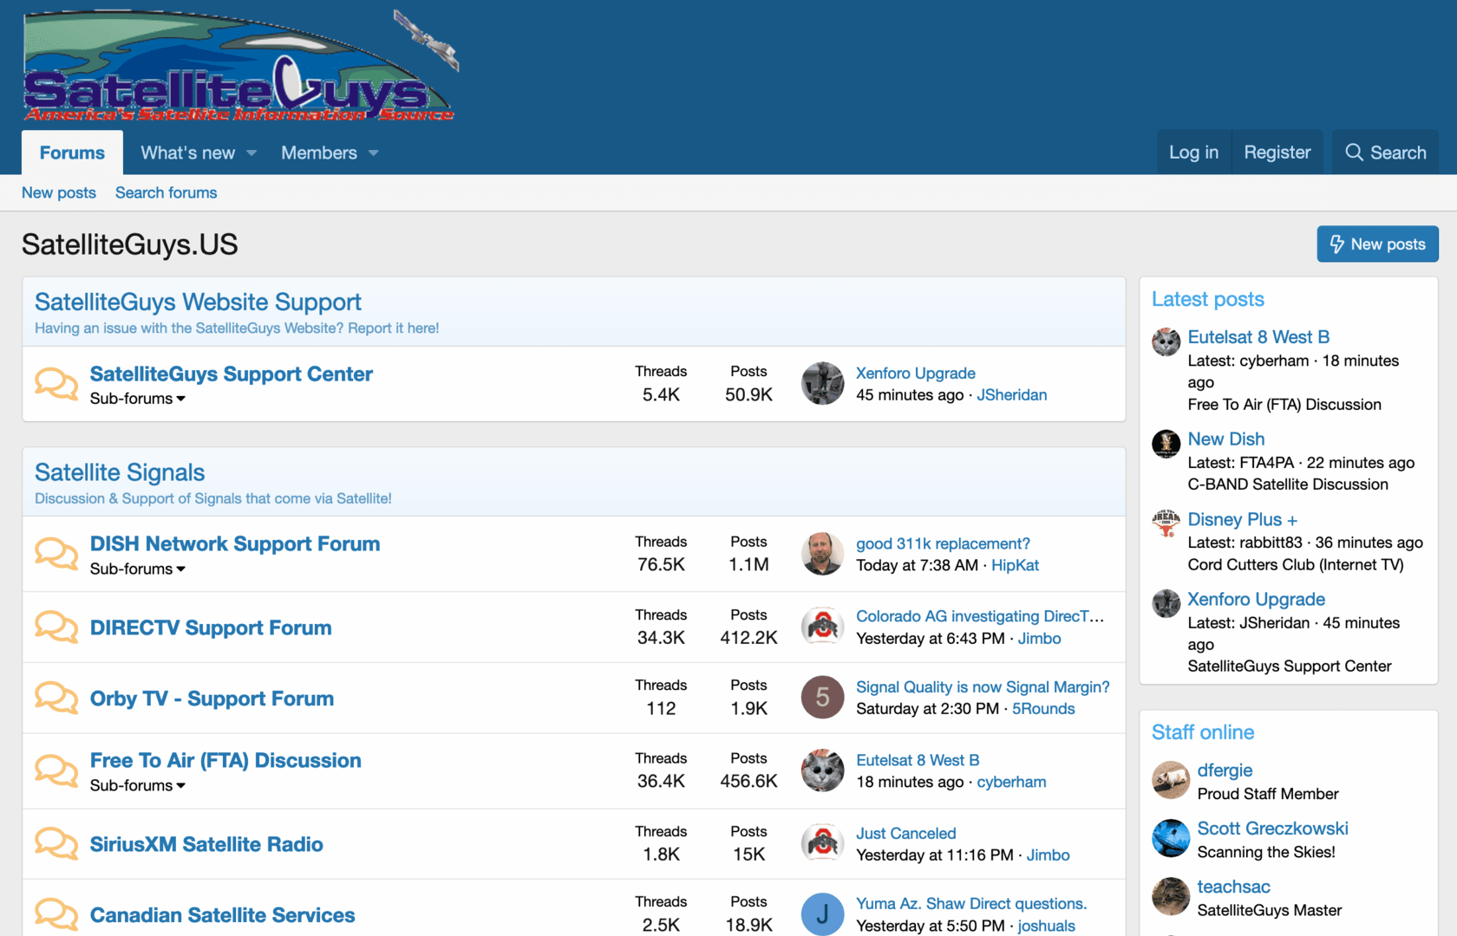The height and width of the screenshot is (936, 1457).
Task: Open avatar beside Disney Plus + in Latest posts
Action: (x=1166, y=523)
